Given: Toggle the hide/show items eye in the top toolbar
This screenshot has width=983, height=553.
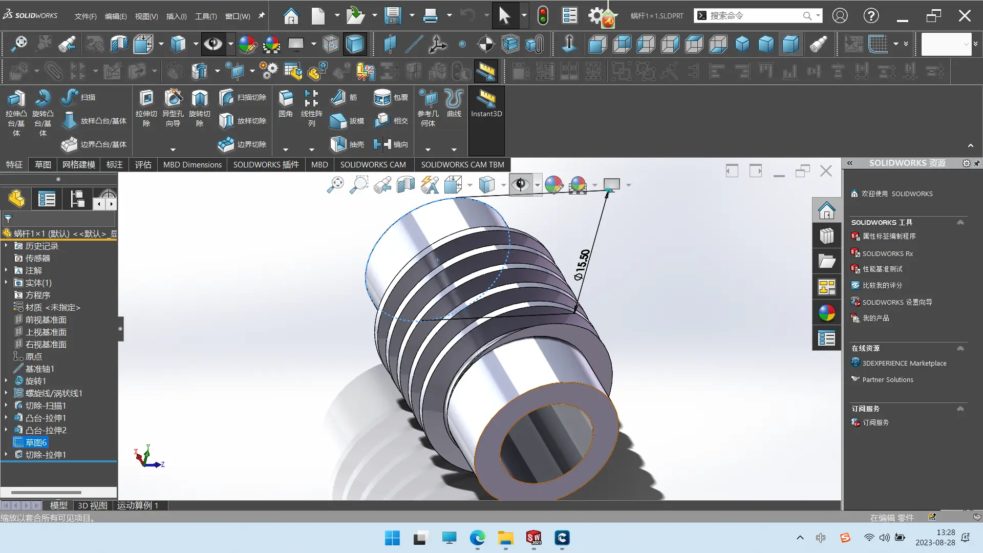Looking at the screenshot, I should [213, 45].
